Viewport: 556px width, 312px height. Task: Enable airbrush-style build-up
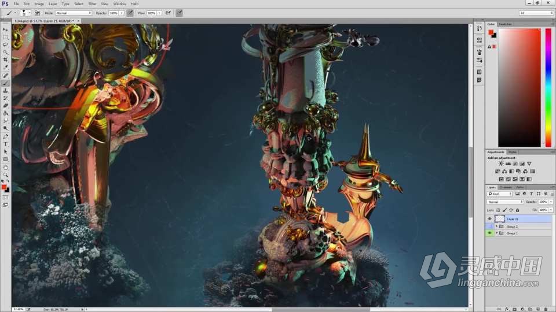click(168, 13)
